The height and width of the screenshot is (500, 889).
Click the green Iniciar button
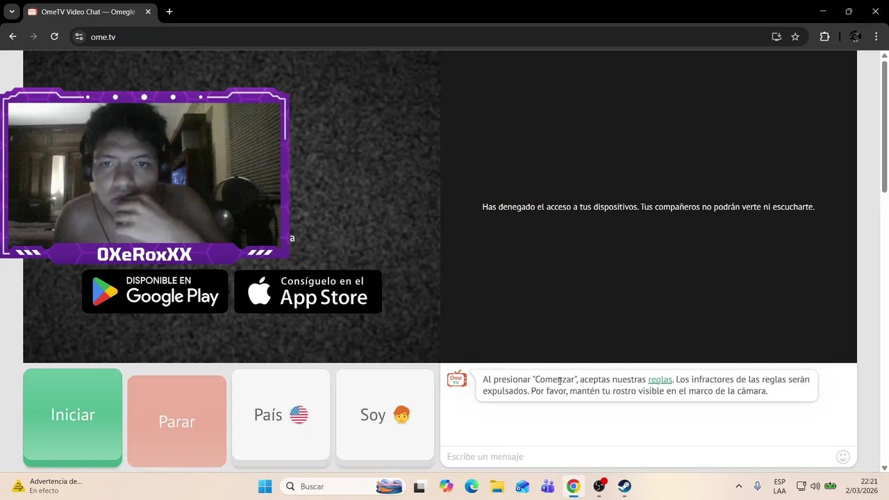click(x=72, y=415)
